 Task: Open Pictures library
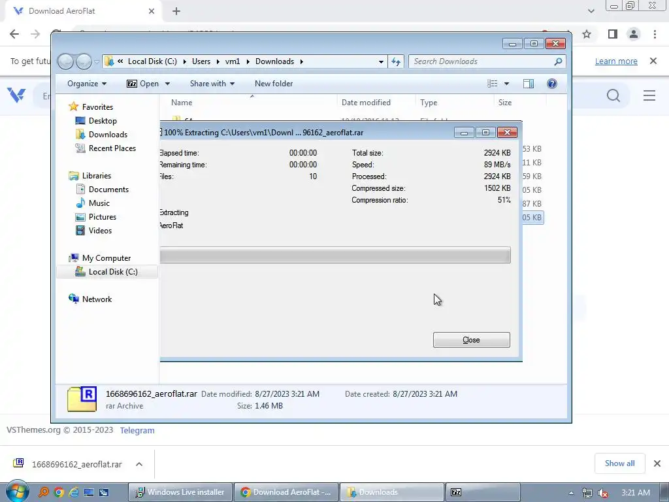103,217
